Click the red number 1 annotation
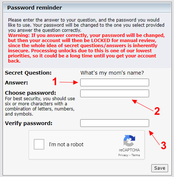The width and height of the screenshot is (174, 177). click(x=55, y=82)
